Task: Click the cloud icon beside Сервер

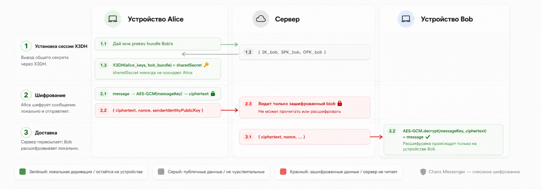Action: click(260, 19)
